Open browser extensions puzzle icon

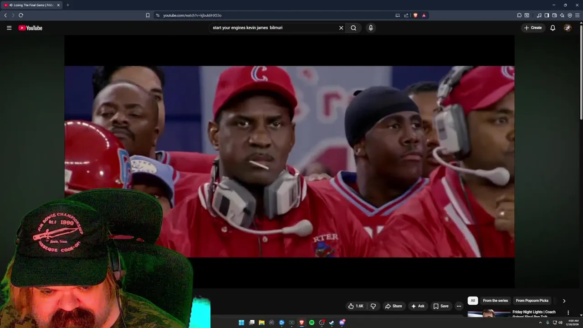click(519, 15)
